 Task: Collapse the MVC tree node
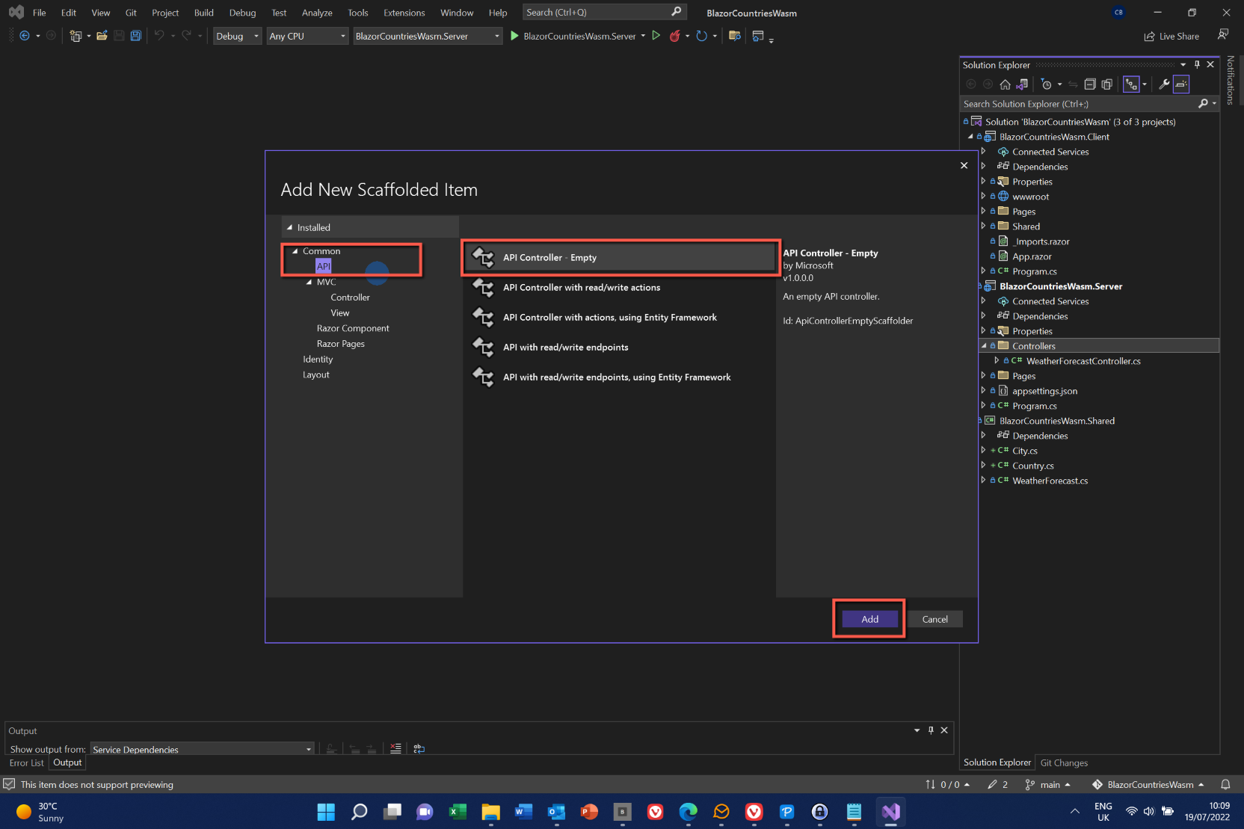click(x=310, y=283)
